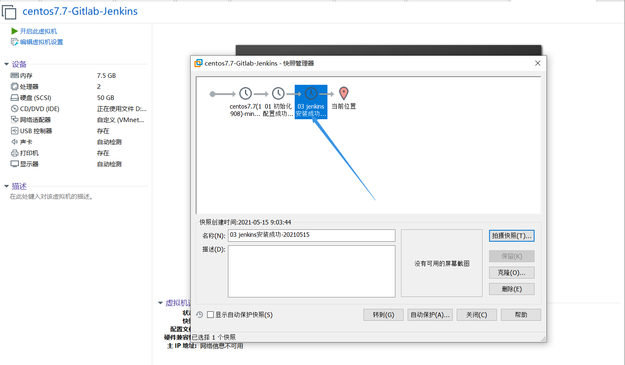Image resolution: width=625 pixels, height=365 pixels.
Task: Click hard disk value 50 GB
Action: [x=106, y=97]
